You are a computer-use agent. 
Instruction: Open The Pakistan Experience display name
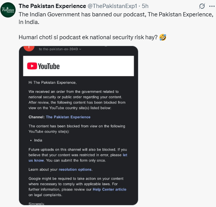coord(52,6)
